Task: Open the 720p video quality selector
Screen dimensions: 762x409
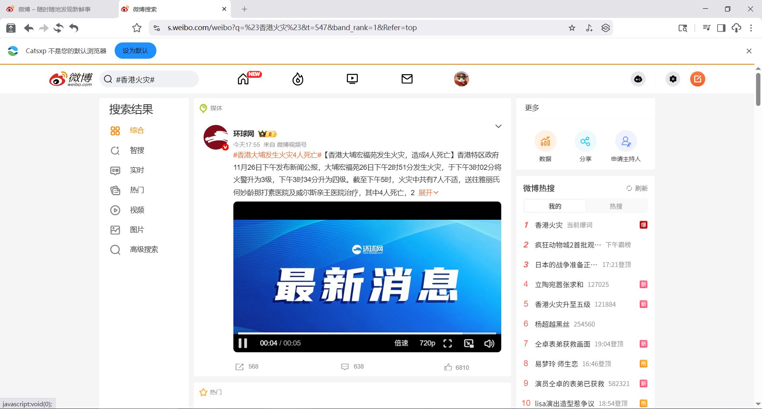Action: coord(427,343)
